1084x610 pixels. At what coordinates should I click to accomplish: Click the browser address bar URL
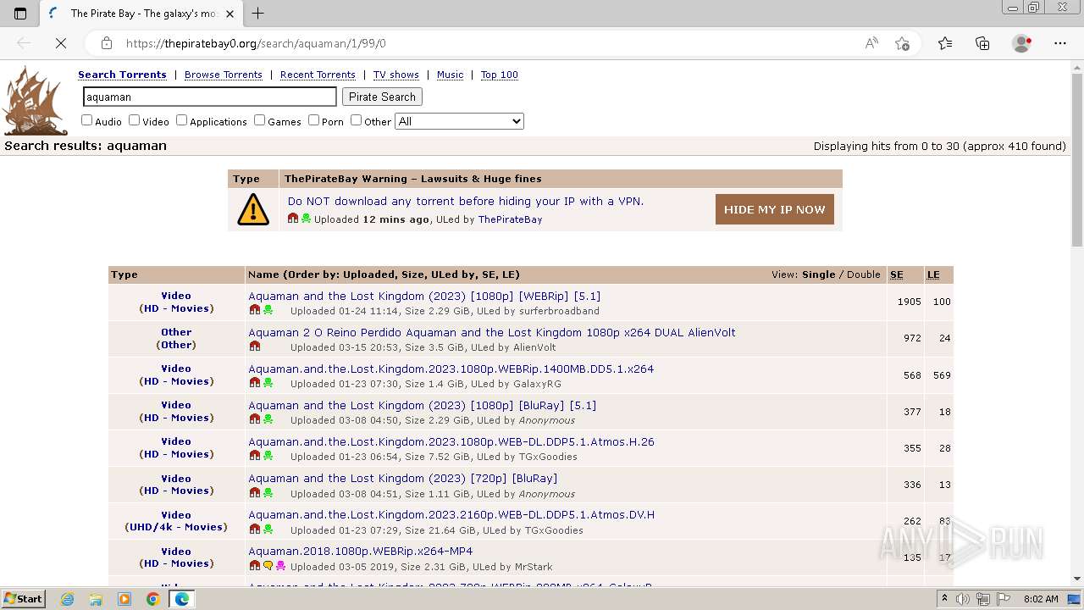pyautogui.click(x=256, y=43)
